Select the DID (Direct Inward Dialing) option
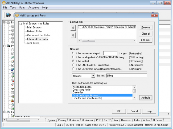Image resolution: width=173 pixels, height=129 pixels. click(x=73, y=69)
